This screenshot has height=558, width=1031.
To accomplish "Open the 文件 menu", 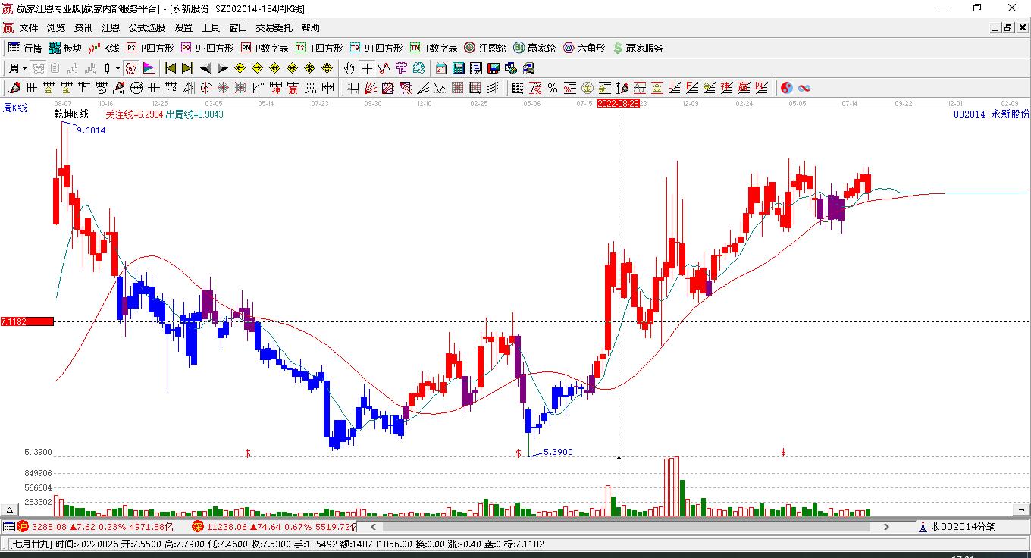I will (x=29, y=28).
